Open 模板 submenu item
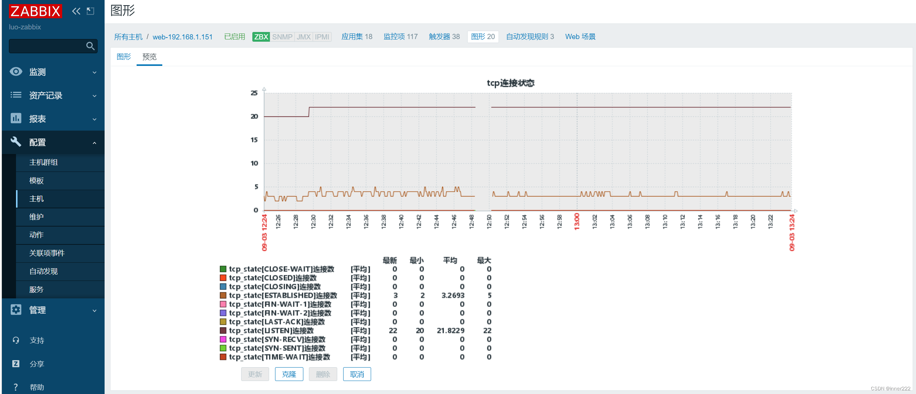 click(60, 181)
